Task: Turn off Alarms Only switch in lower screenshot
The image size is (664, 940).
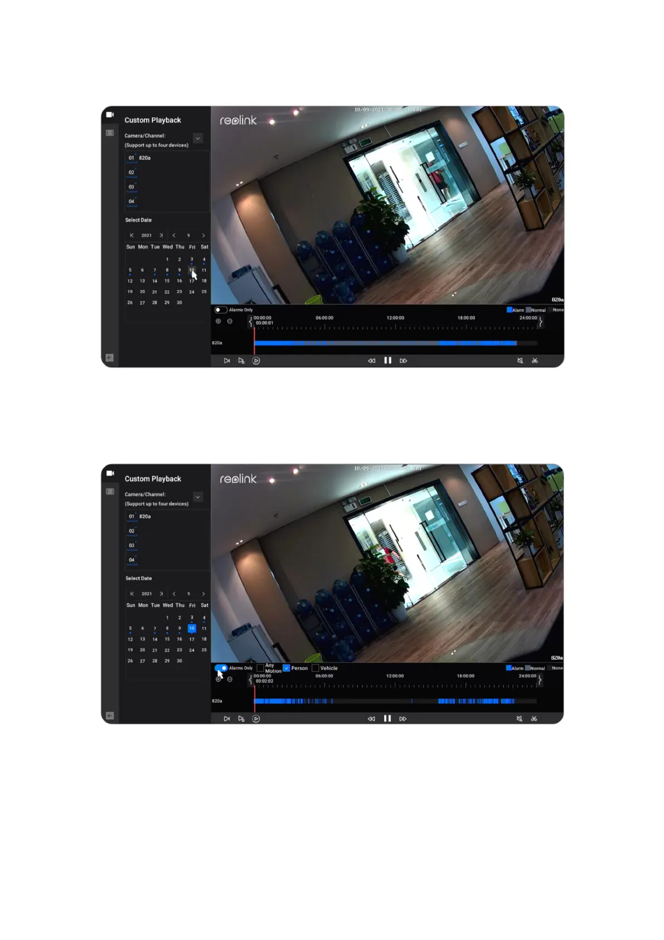Action: tap(221, 668)
